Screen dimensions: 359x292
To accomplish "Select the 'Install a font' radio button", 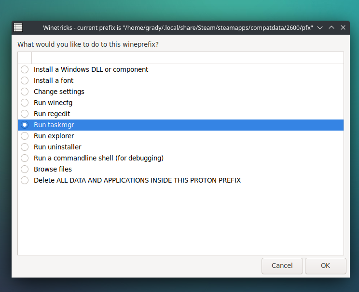I will coord(25,80).
